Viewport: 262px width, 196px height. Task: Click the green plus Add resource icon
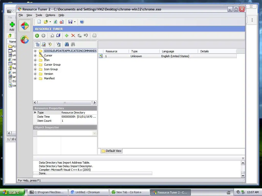click(67, 35)
